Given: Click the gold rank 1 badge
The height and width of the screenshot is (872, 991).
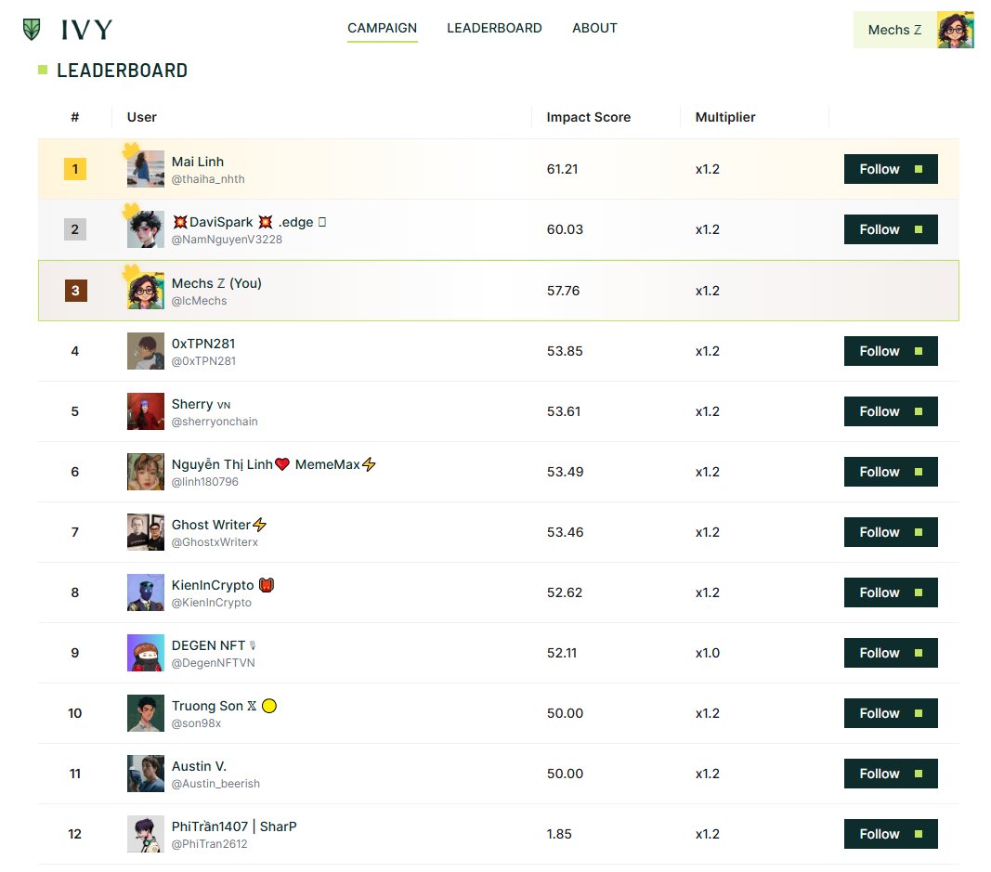Looking at the screenshot, I should [x=75, y=169].
